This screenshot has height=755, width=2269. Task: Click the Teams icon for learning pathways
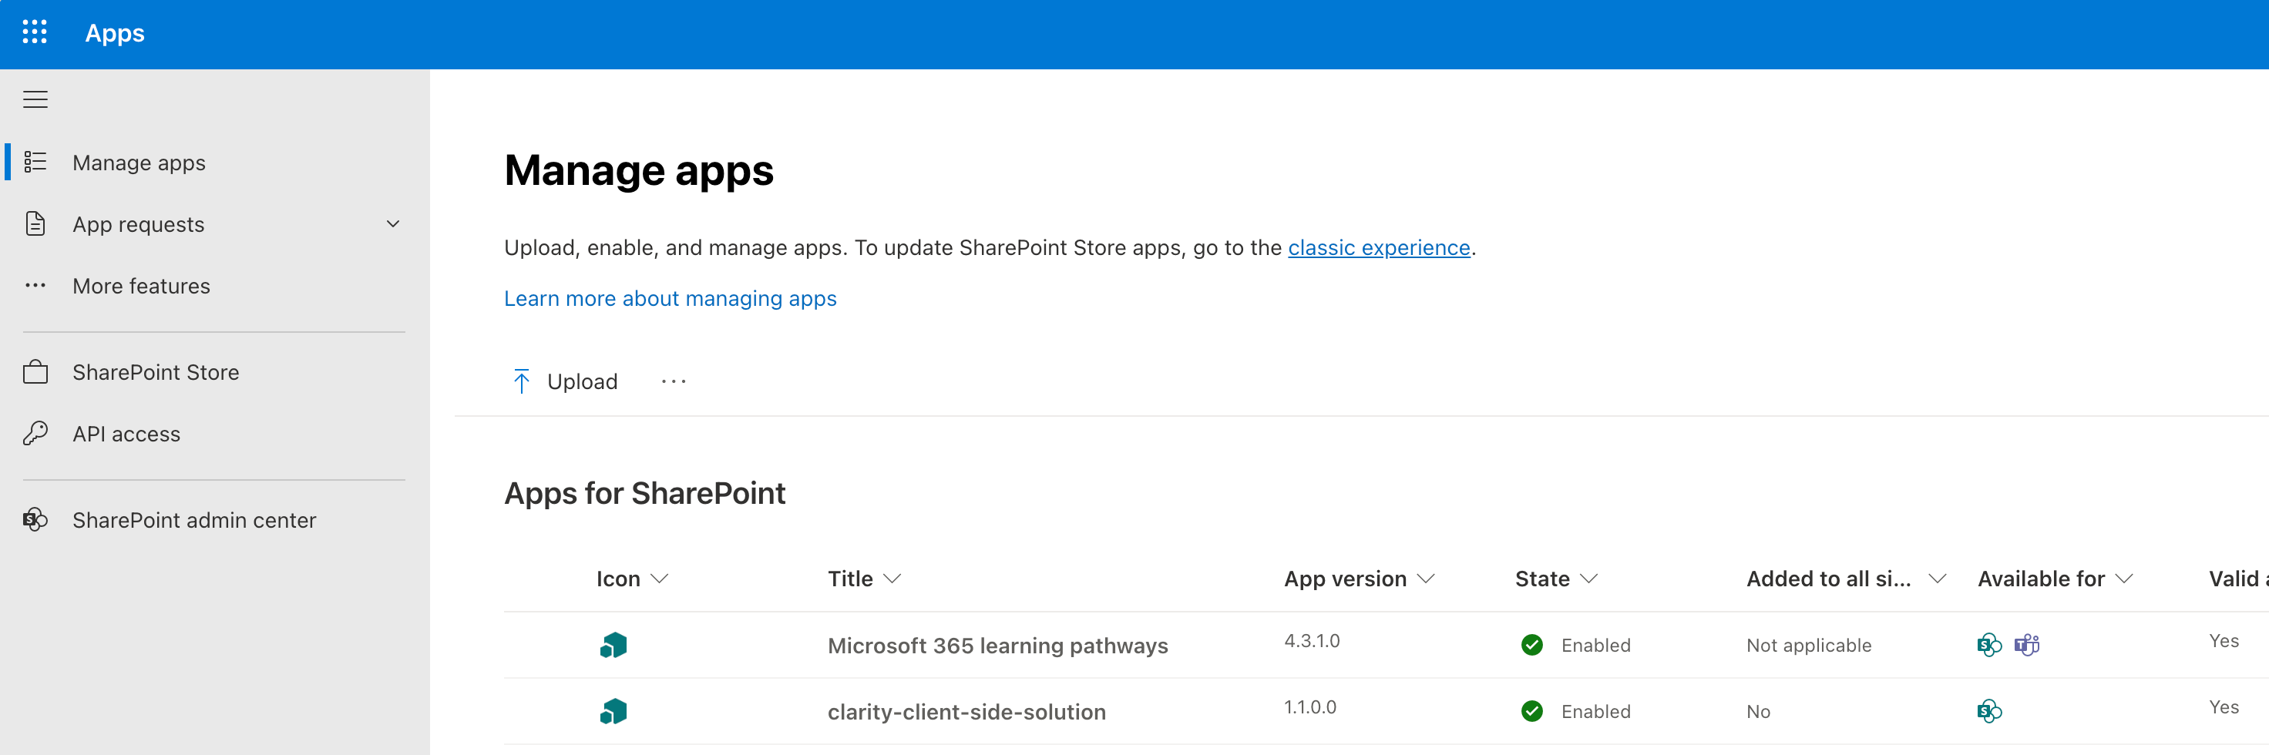(x=2027, y=645)
